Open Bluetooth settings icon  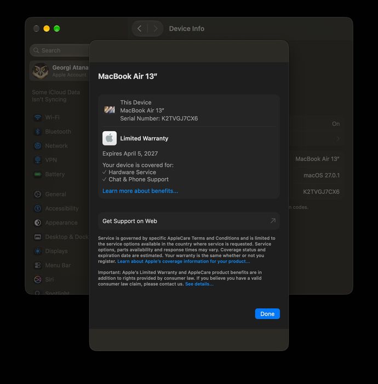point(38,132)
